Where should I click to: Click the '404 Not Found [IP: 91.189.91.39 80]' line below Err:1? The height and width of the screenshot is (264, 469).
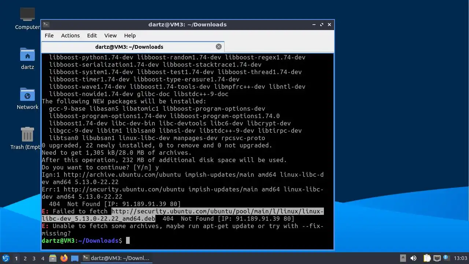[115, 204]
